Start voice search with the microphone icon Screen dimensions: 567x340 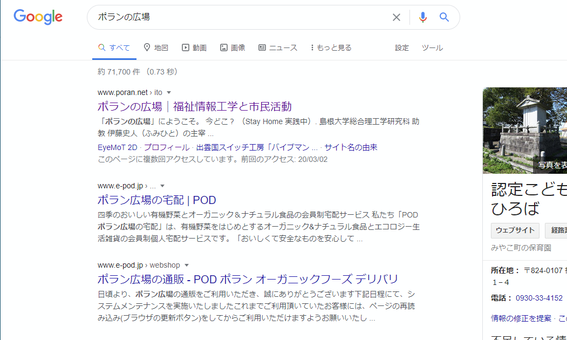423,17
